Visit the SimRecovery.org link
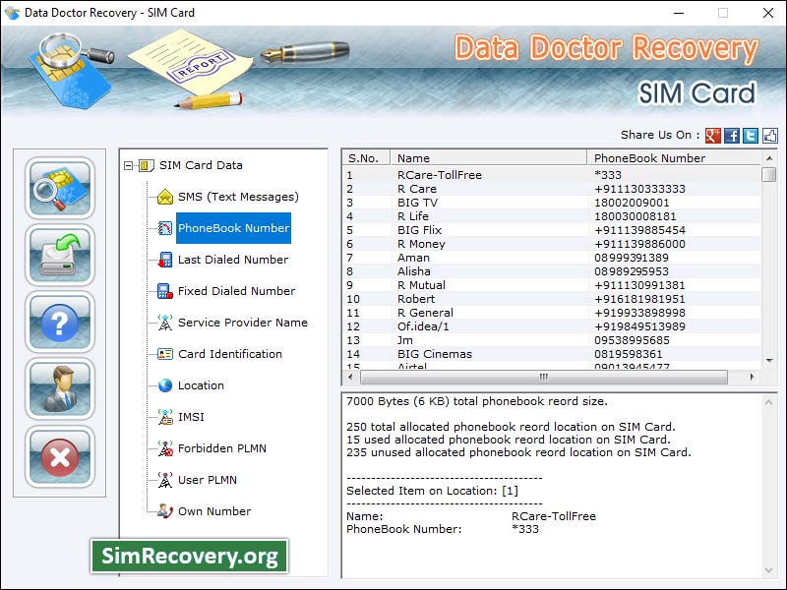Screen dimensions: 787x590 [190, 556]
